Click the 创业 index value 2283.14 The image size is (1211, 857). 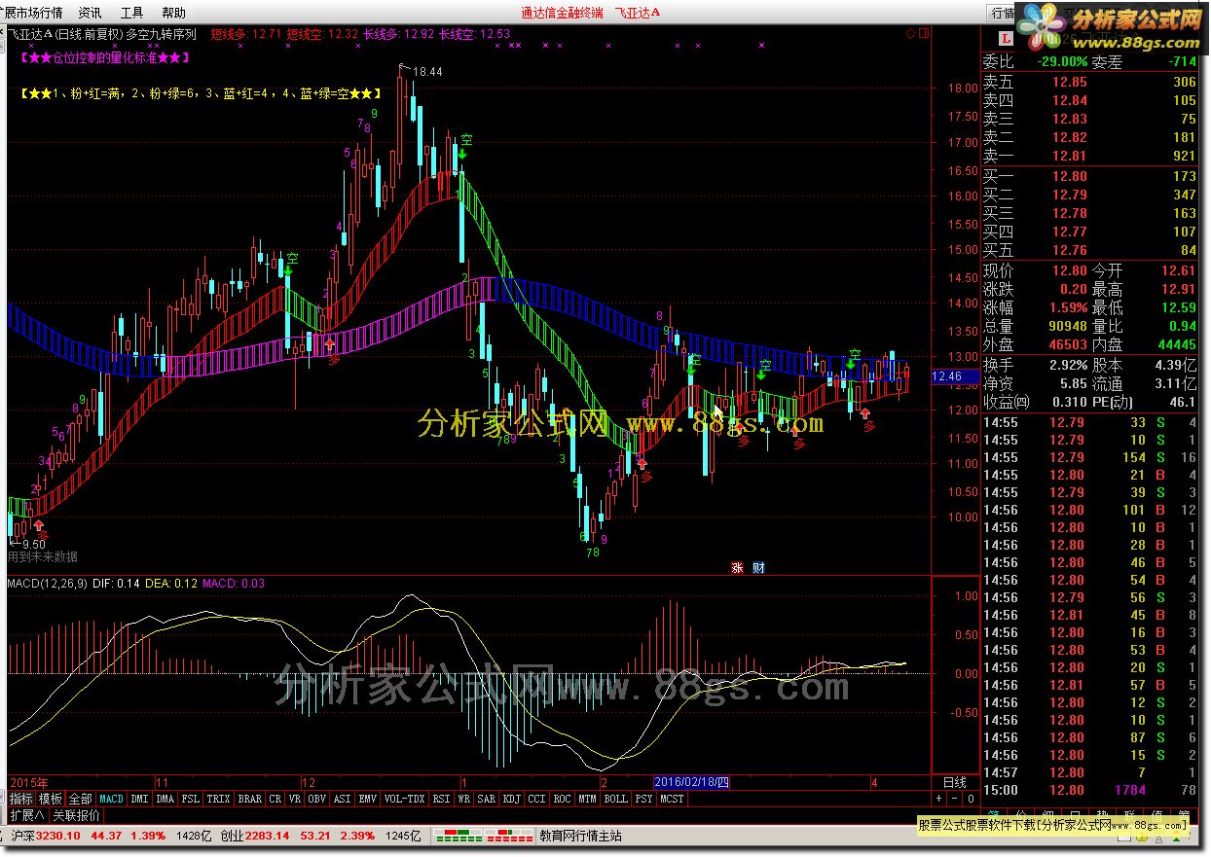269,836
